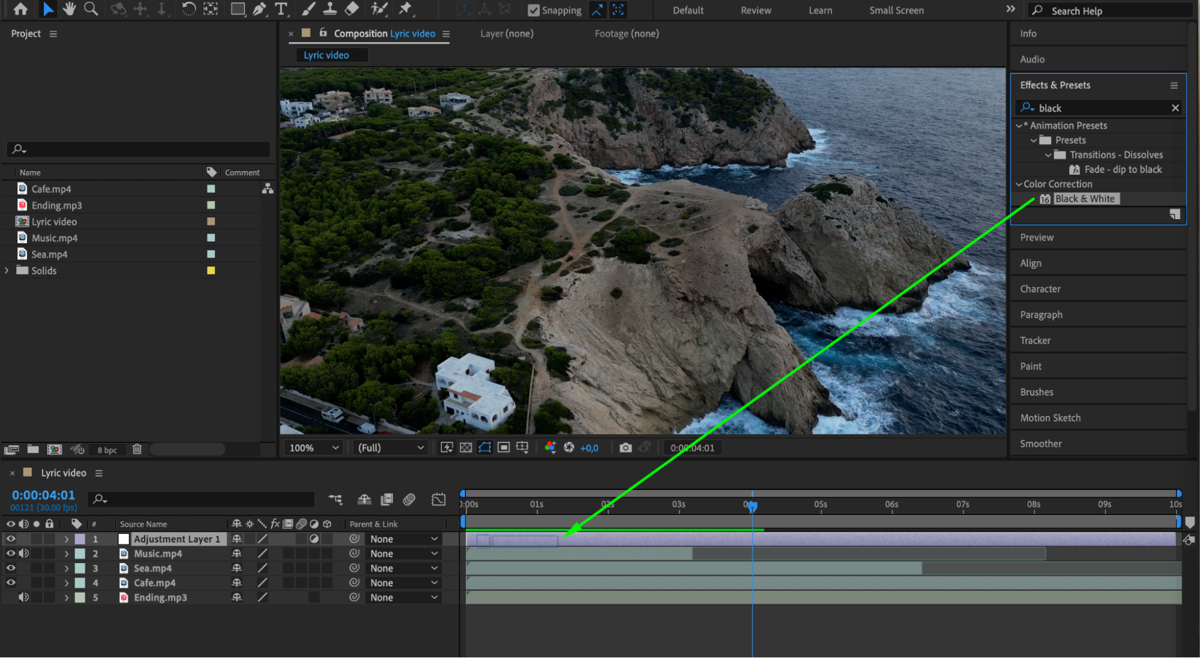This screenshot has width=1200, height=658.
Task: Hide the Sea.mp4 layer eye
Action: coord(11,568)
